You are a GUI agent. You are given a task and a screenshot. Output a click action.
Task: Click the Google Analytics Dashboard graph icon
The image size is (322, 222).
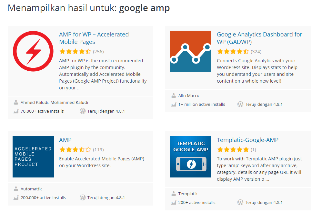[x=191, y=51]
